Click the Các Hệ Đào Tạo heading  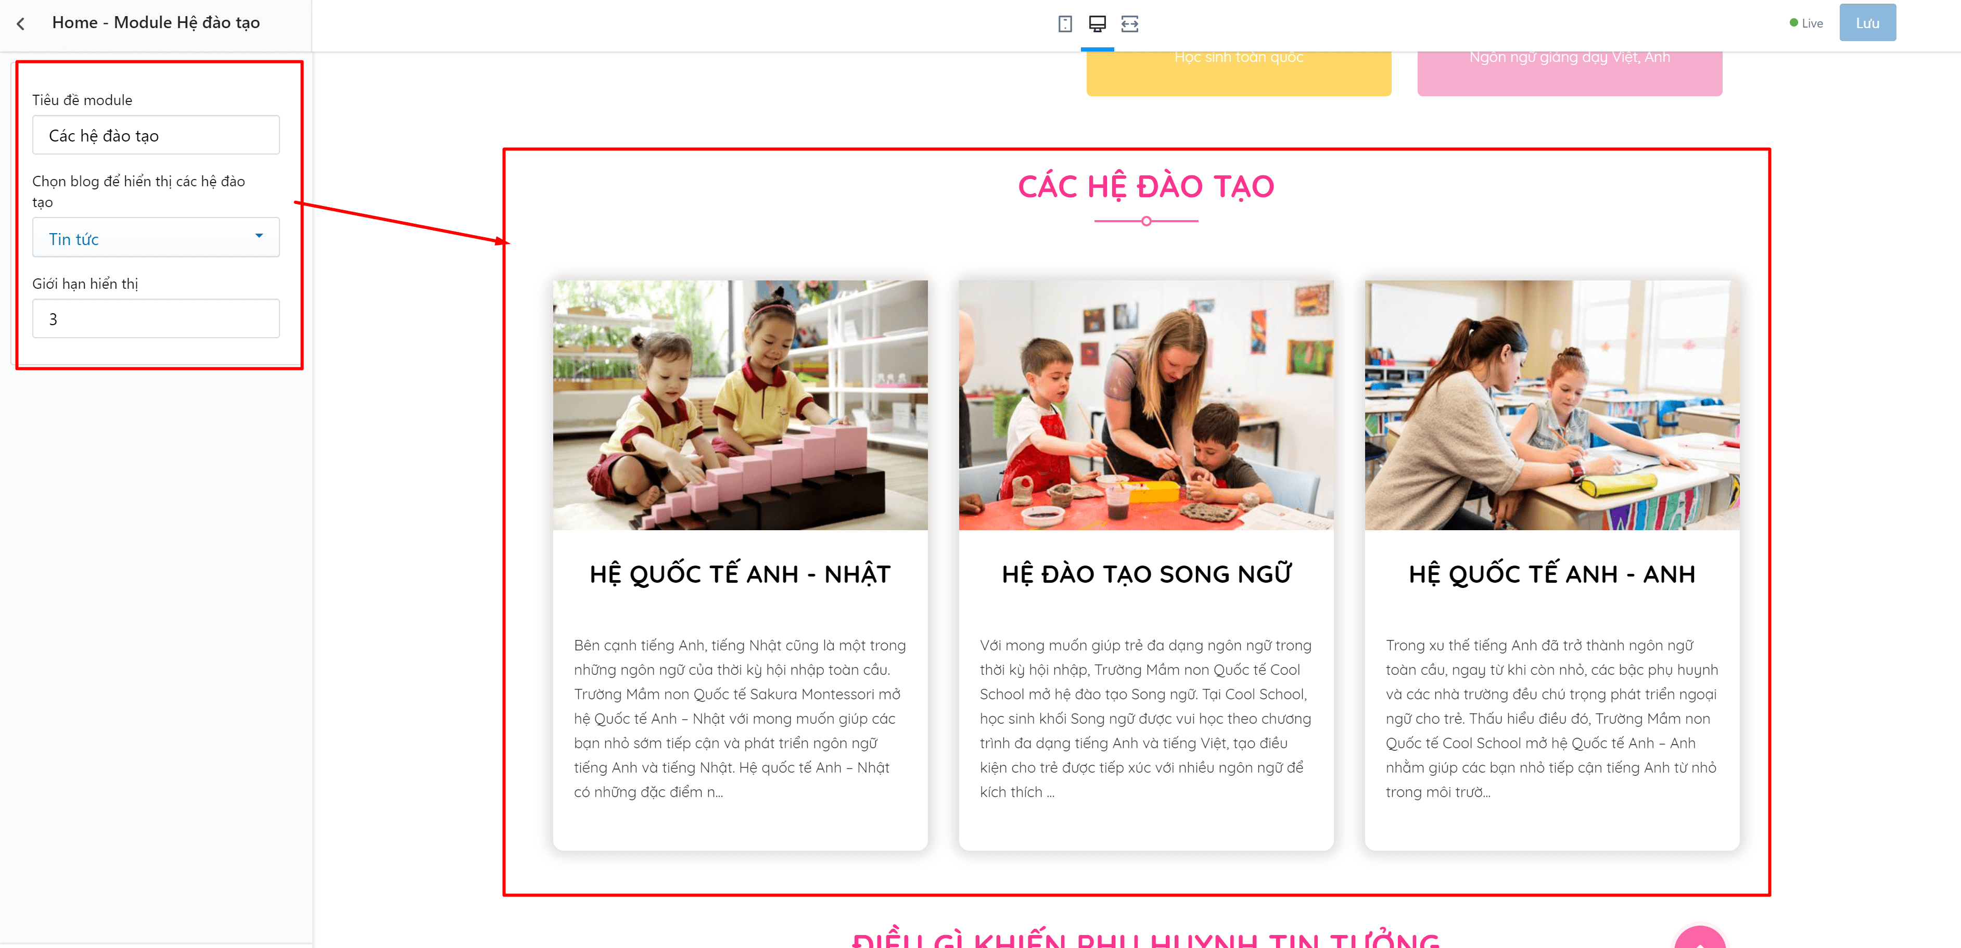pos(1145,186)
